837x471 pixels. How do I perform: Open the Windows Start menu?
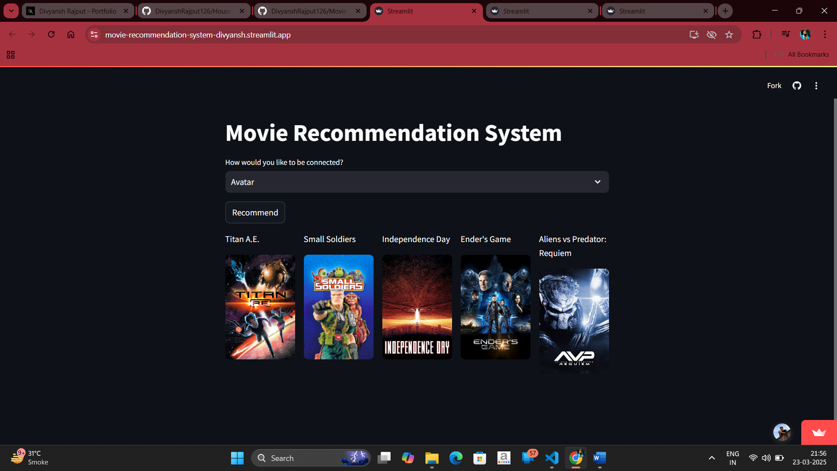[237, 458]
